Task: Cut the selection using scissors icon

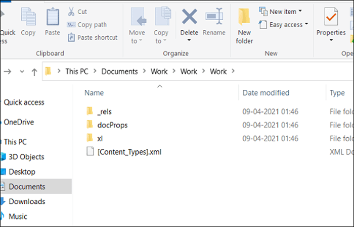Action: (71, 12)
